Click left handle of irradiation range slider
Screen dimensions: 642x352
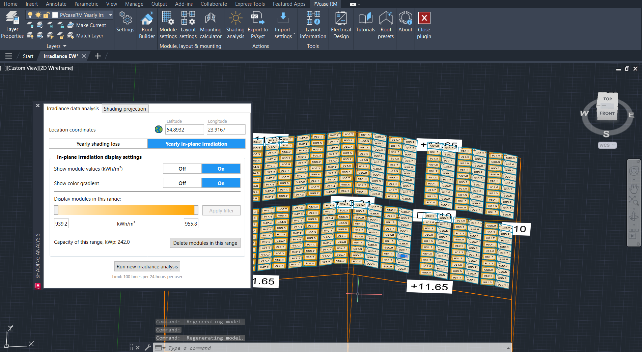click(x=56, y=210)
